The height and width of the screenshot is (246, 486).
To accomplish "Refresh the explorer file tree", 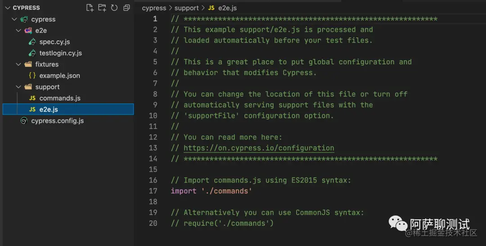I will [114, 8].
